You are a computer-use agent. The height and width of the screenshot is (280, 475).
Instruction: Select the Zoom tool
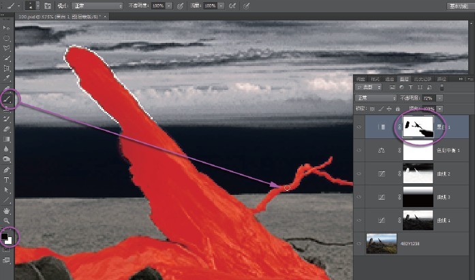point(7,221)
